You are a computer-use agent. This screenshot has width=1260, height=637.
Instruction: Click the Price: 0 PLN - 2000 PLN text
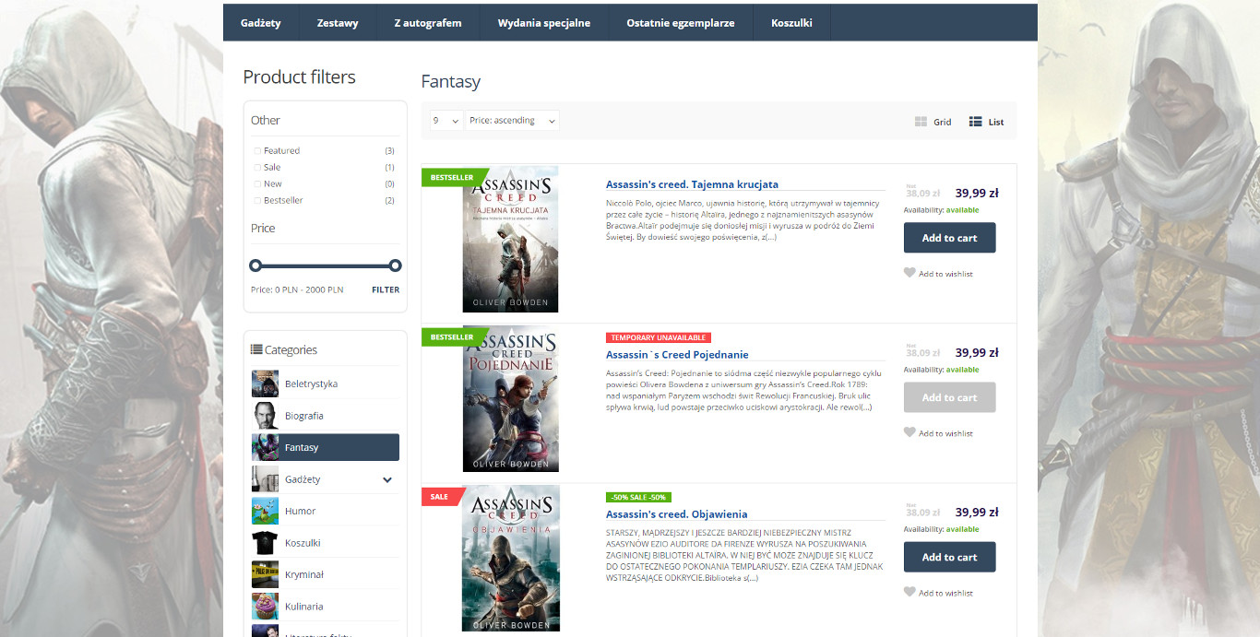[297, 289]
